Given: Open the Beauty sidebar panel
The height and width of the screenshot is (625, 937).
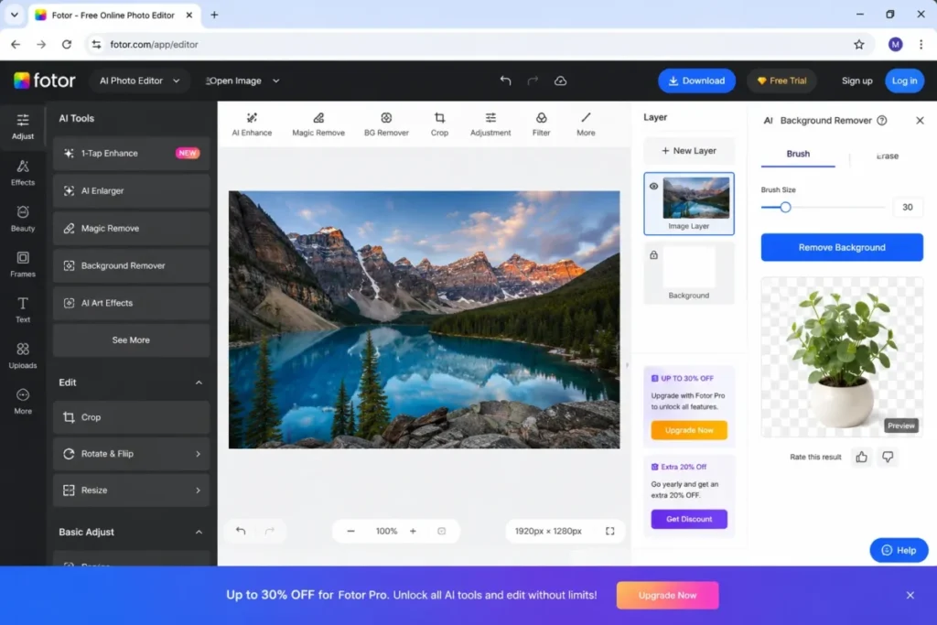Looking at the screenshot, I should pos(23,219).
